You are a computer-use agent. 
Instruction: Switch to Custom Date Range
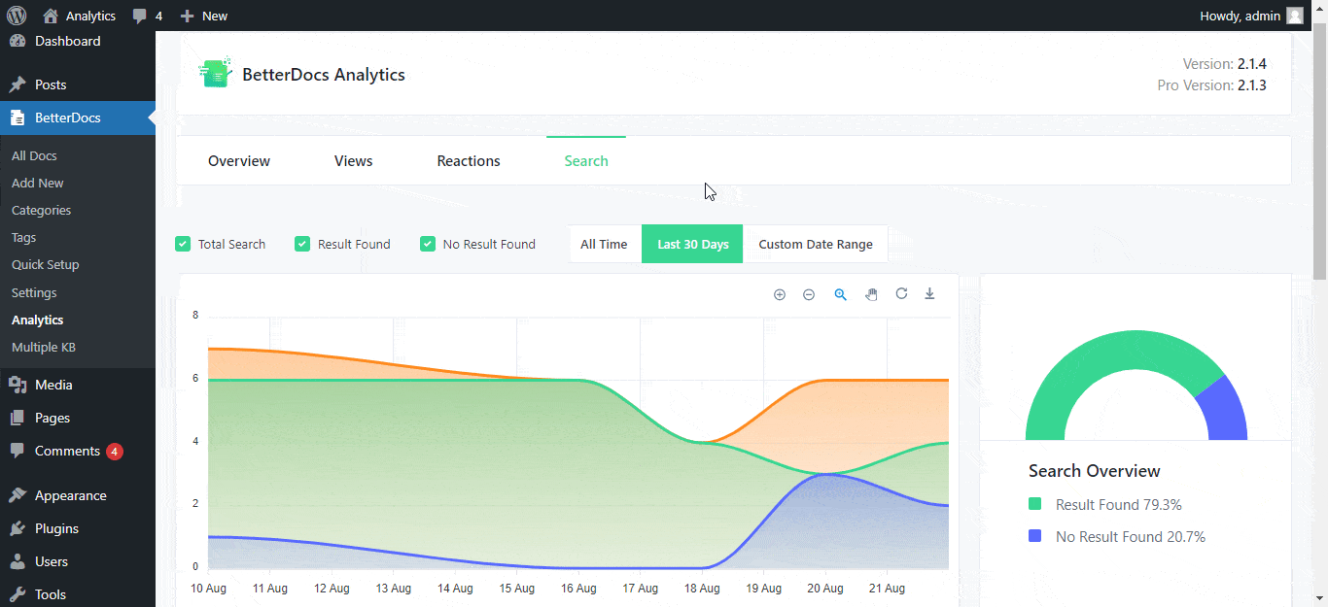[x=816, y=244]
